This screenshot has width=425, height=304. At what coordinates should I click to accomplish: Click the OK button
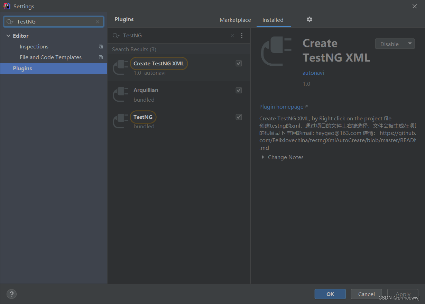330,294
